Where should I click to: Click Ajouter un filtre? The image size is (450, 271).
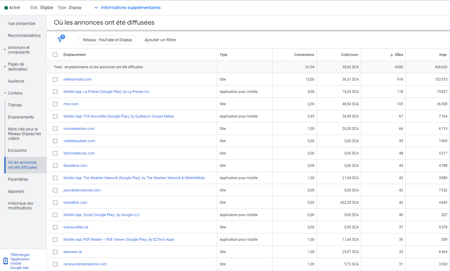coord(160,40)
